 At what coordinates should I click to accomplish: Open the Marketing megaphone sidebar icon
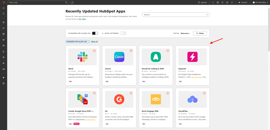[3, 28]
